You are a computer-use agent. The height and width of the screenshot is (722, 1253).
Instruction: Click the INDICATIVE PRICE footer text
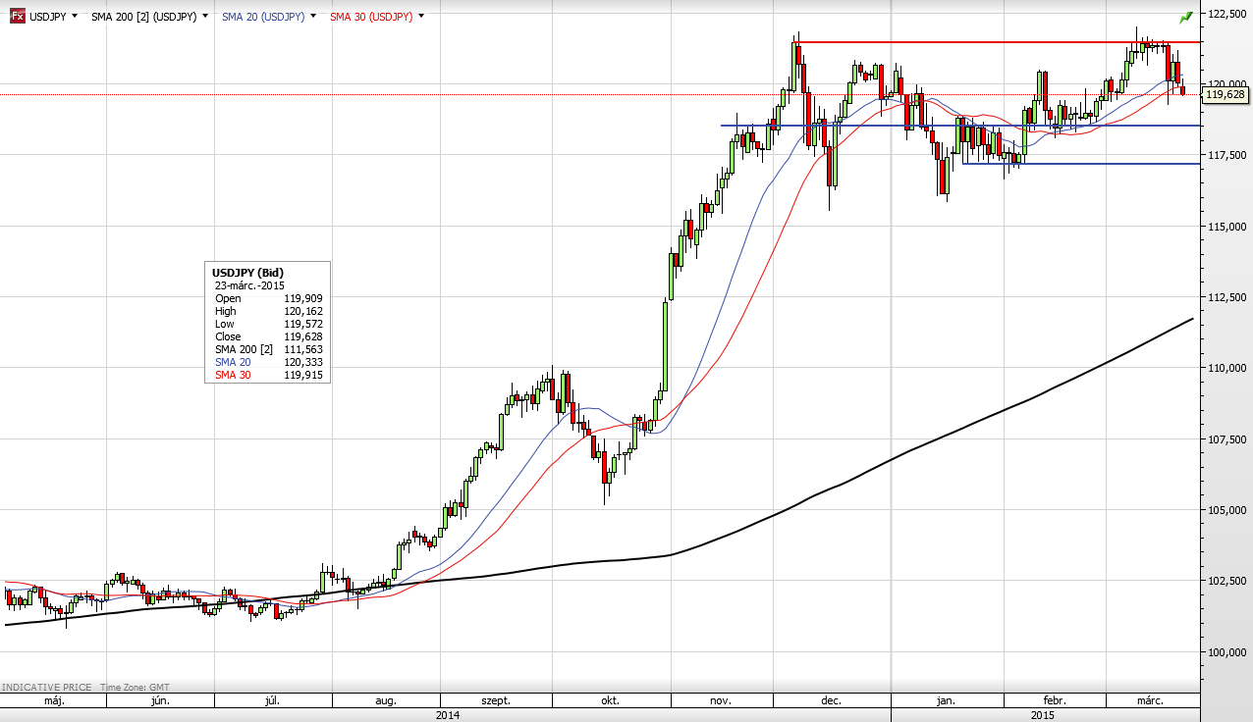click(x=46, y=688)
